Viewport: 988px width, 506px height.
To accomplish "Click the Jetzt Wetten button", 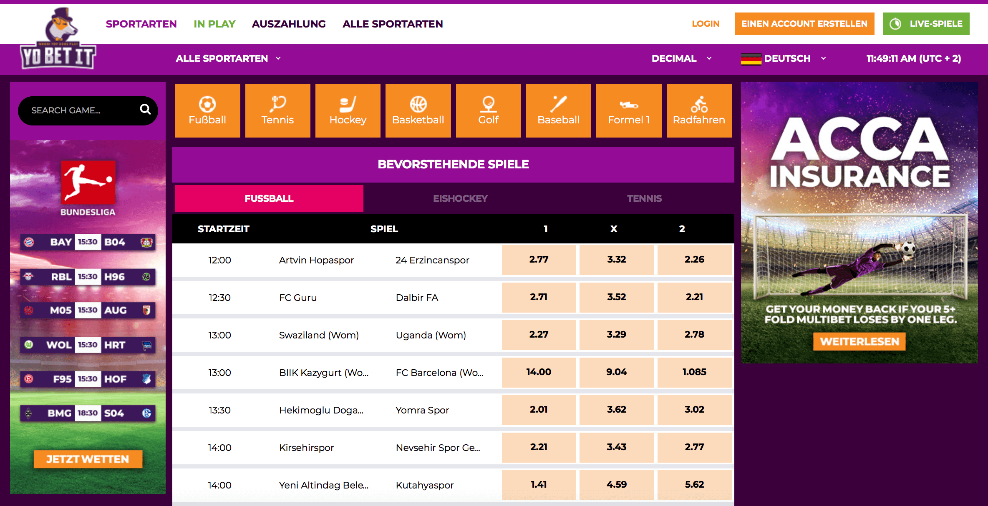I will (88, 459).
